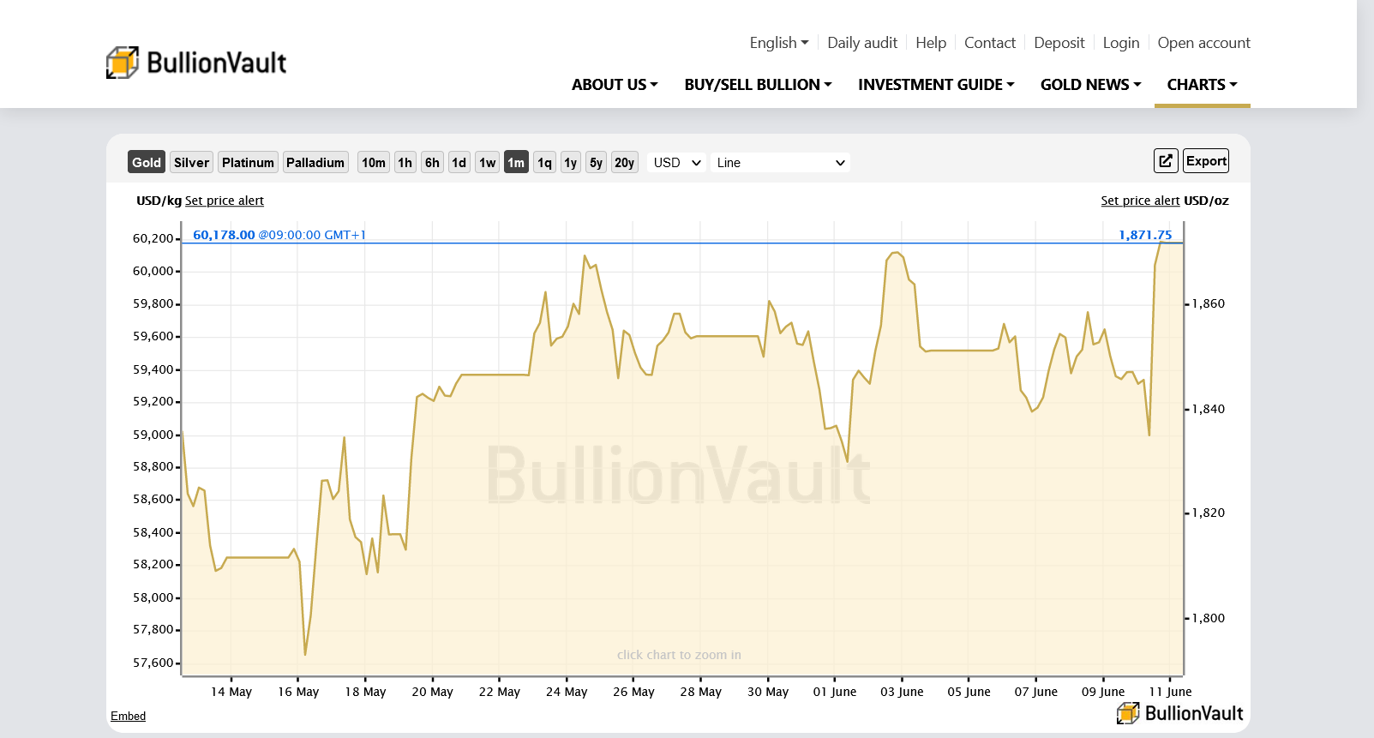Select the 20y time range
The height and width of the screenshot is (738, 1374).
tap(624, 163)
